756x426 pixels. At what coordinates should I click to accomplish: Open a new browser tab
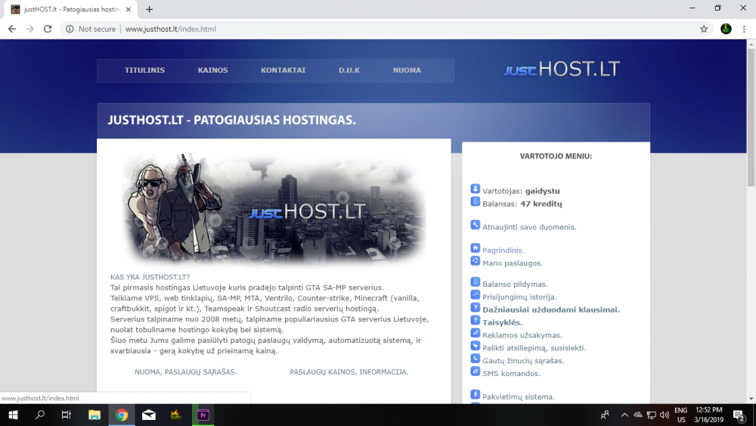click(x=150, y=9)
